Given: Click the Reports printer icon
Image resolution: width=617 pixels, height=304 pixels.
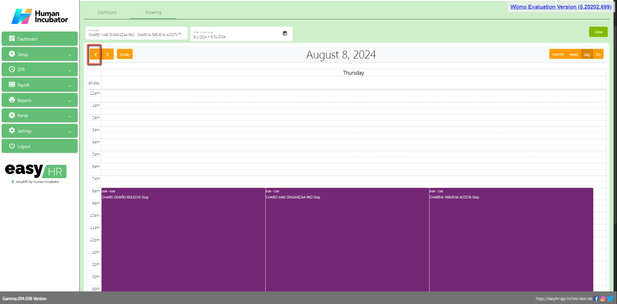Looking at the screenshot, I should 12,100.
